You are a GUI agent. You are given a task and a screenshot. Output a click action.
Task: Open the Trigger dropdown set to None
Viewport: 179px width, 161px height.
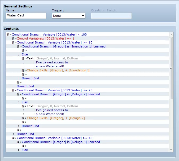[69, 16]
